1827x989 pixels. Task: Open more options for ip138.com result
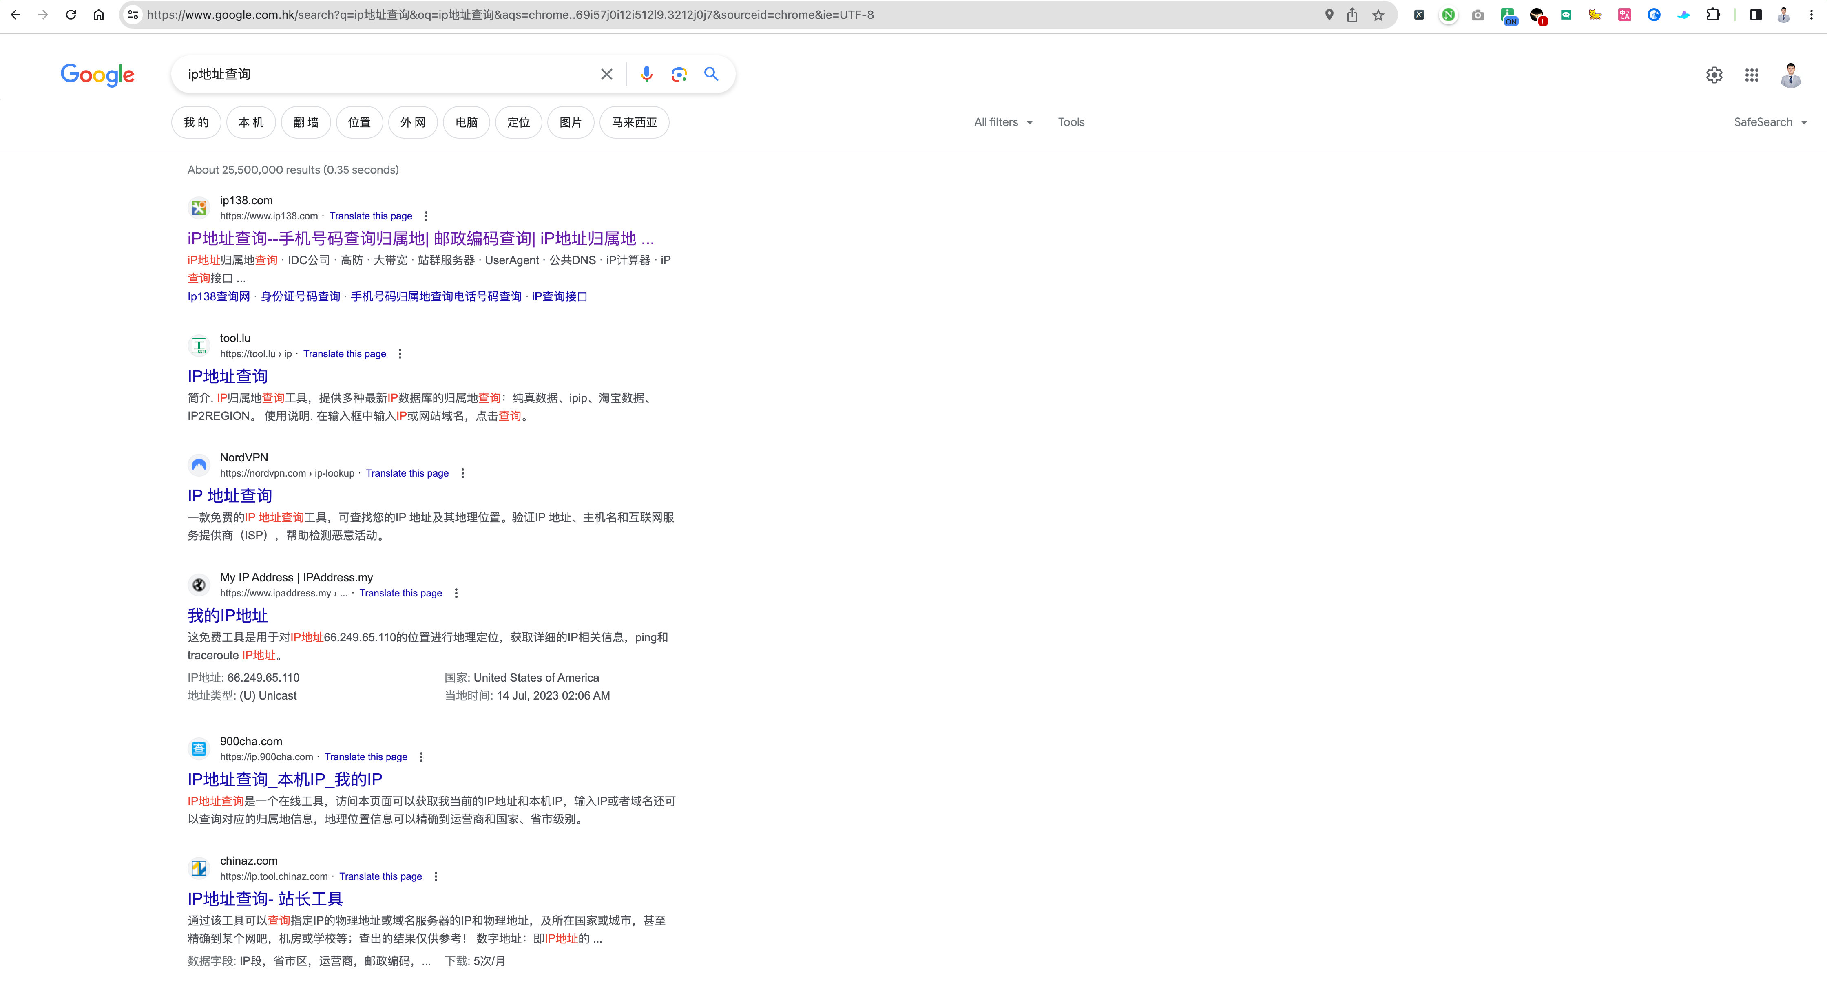[x=425, y=216]
